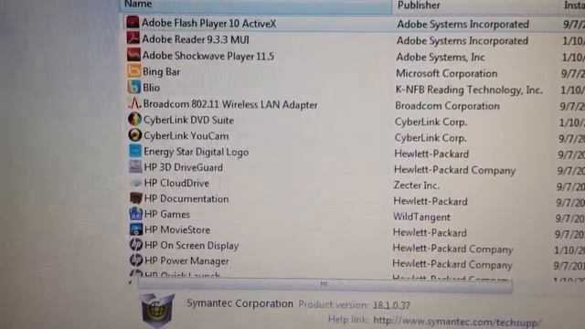This screenshot has height=329, width=585.
Task: Select the HP Power Manager entry
Action: click(x=186, y=260)
